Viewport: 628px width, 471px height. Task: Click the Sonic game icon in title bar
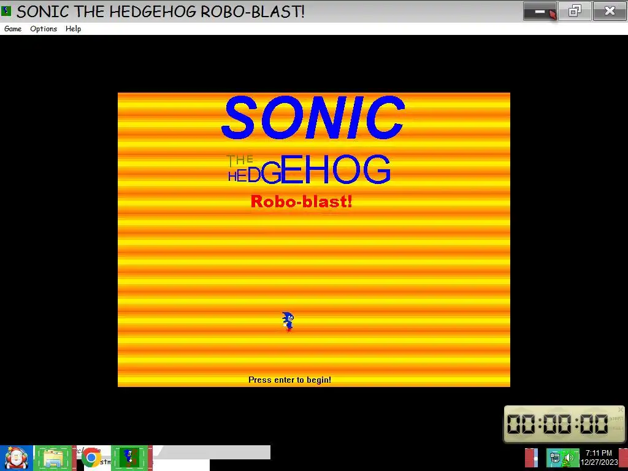click(x=6, y=11)
